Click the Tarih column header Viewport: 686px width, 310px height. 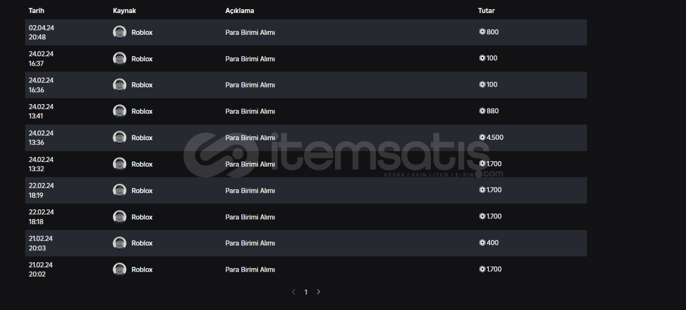pyautogui.click(x=37, y=10)
